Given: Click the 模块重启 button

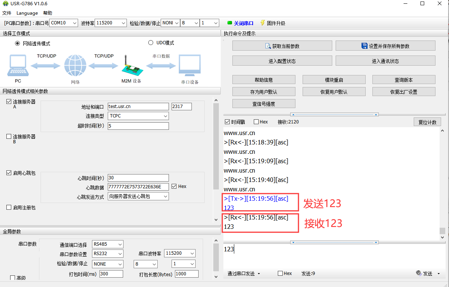Looking at the screenshot, I should [334, 80].
